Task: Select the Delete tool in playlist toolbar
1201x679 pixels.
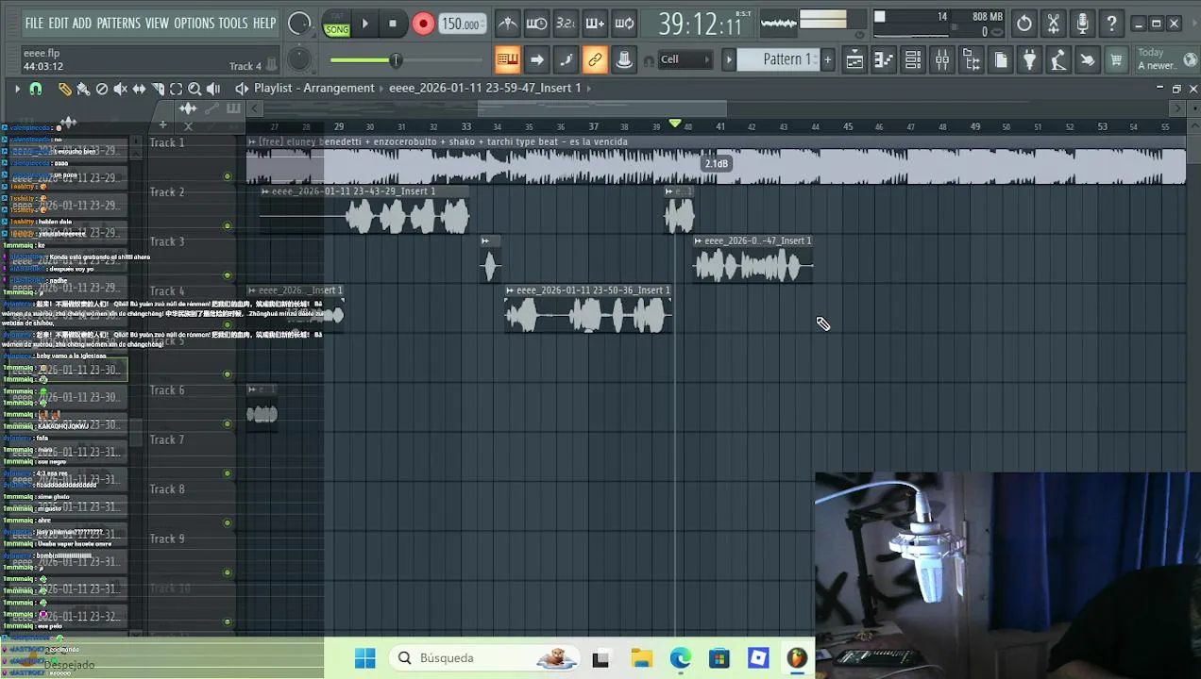Action: [102, 89]
